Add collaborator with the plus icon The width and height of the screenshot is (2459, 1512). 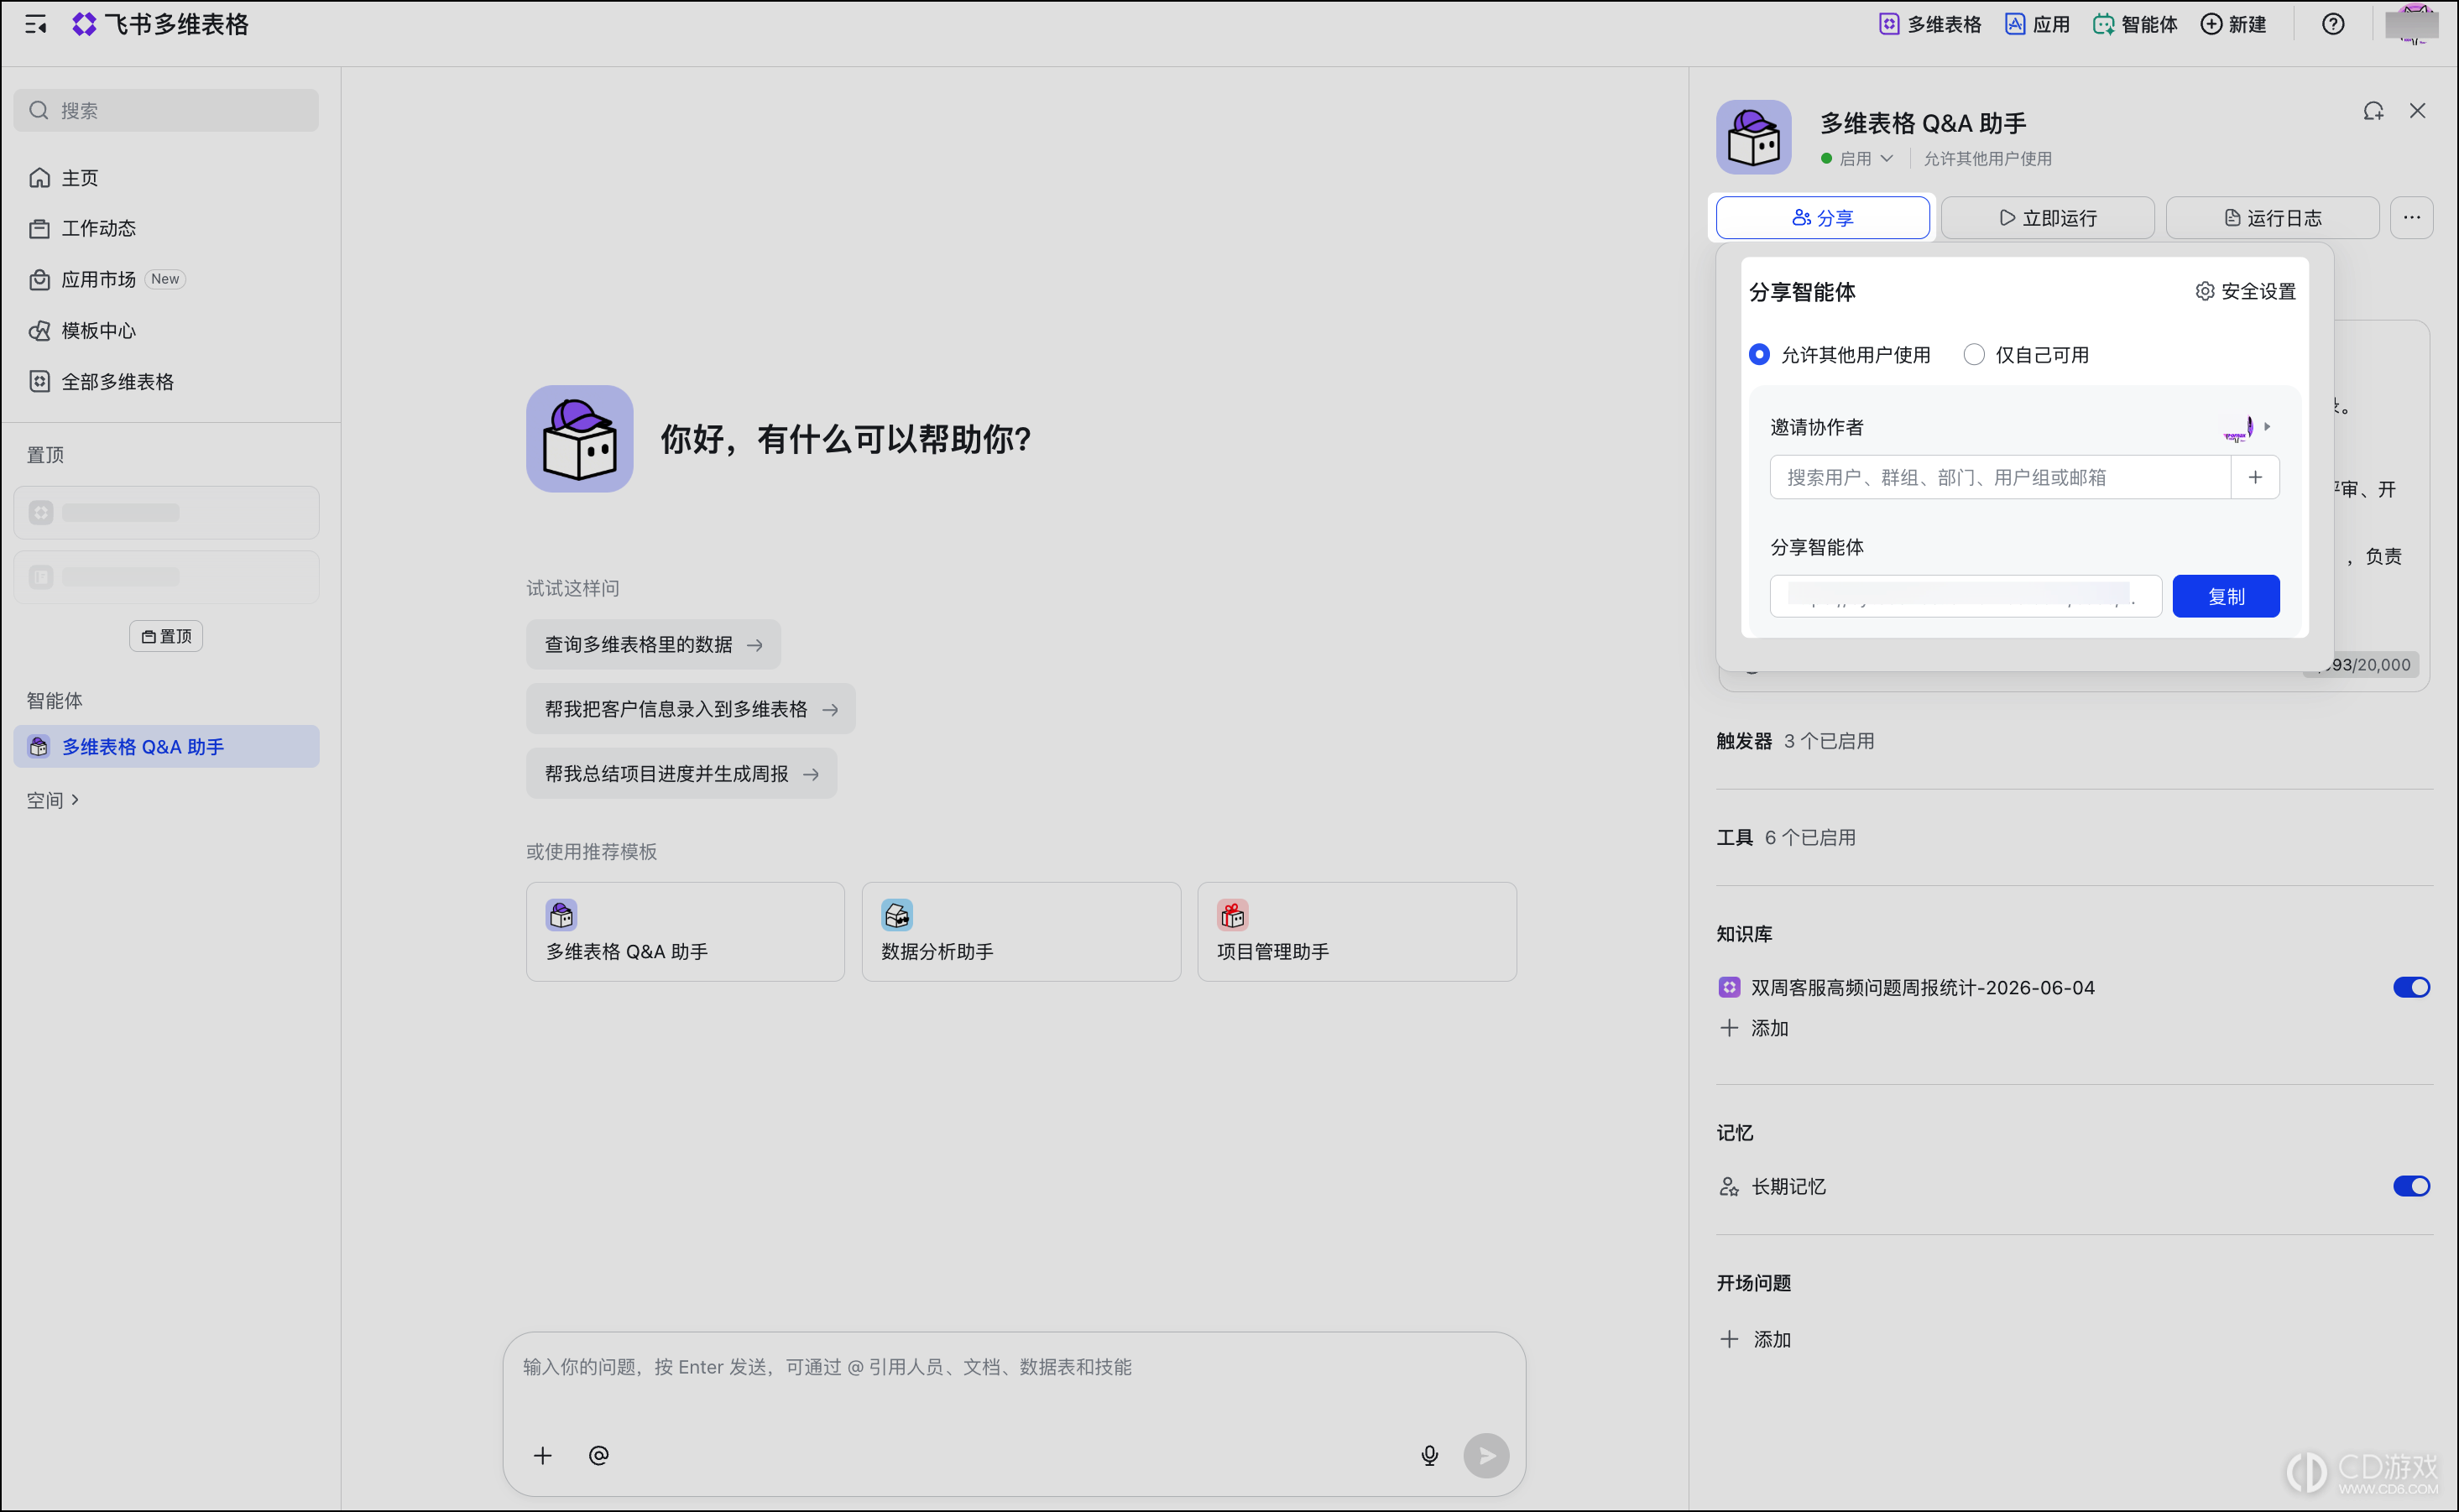pyautogui.click(x=2255, y=477)
